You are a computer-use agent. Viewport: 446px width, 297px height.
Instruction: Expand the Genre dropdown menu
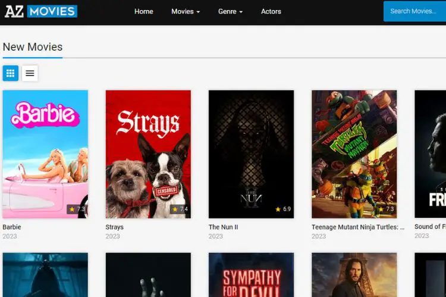[230, 11]
